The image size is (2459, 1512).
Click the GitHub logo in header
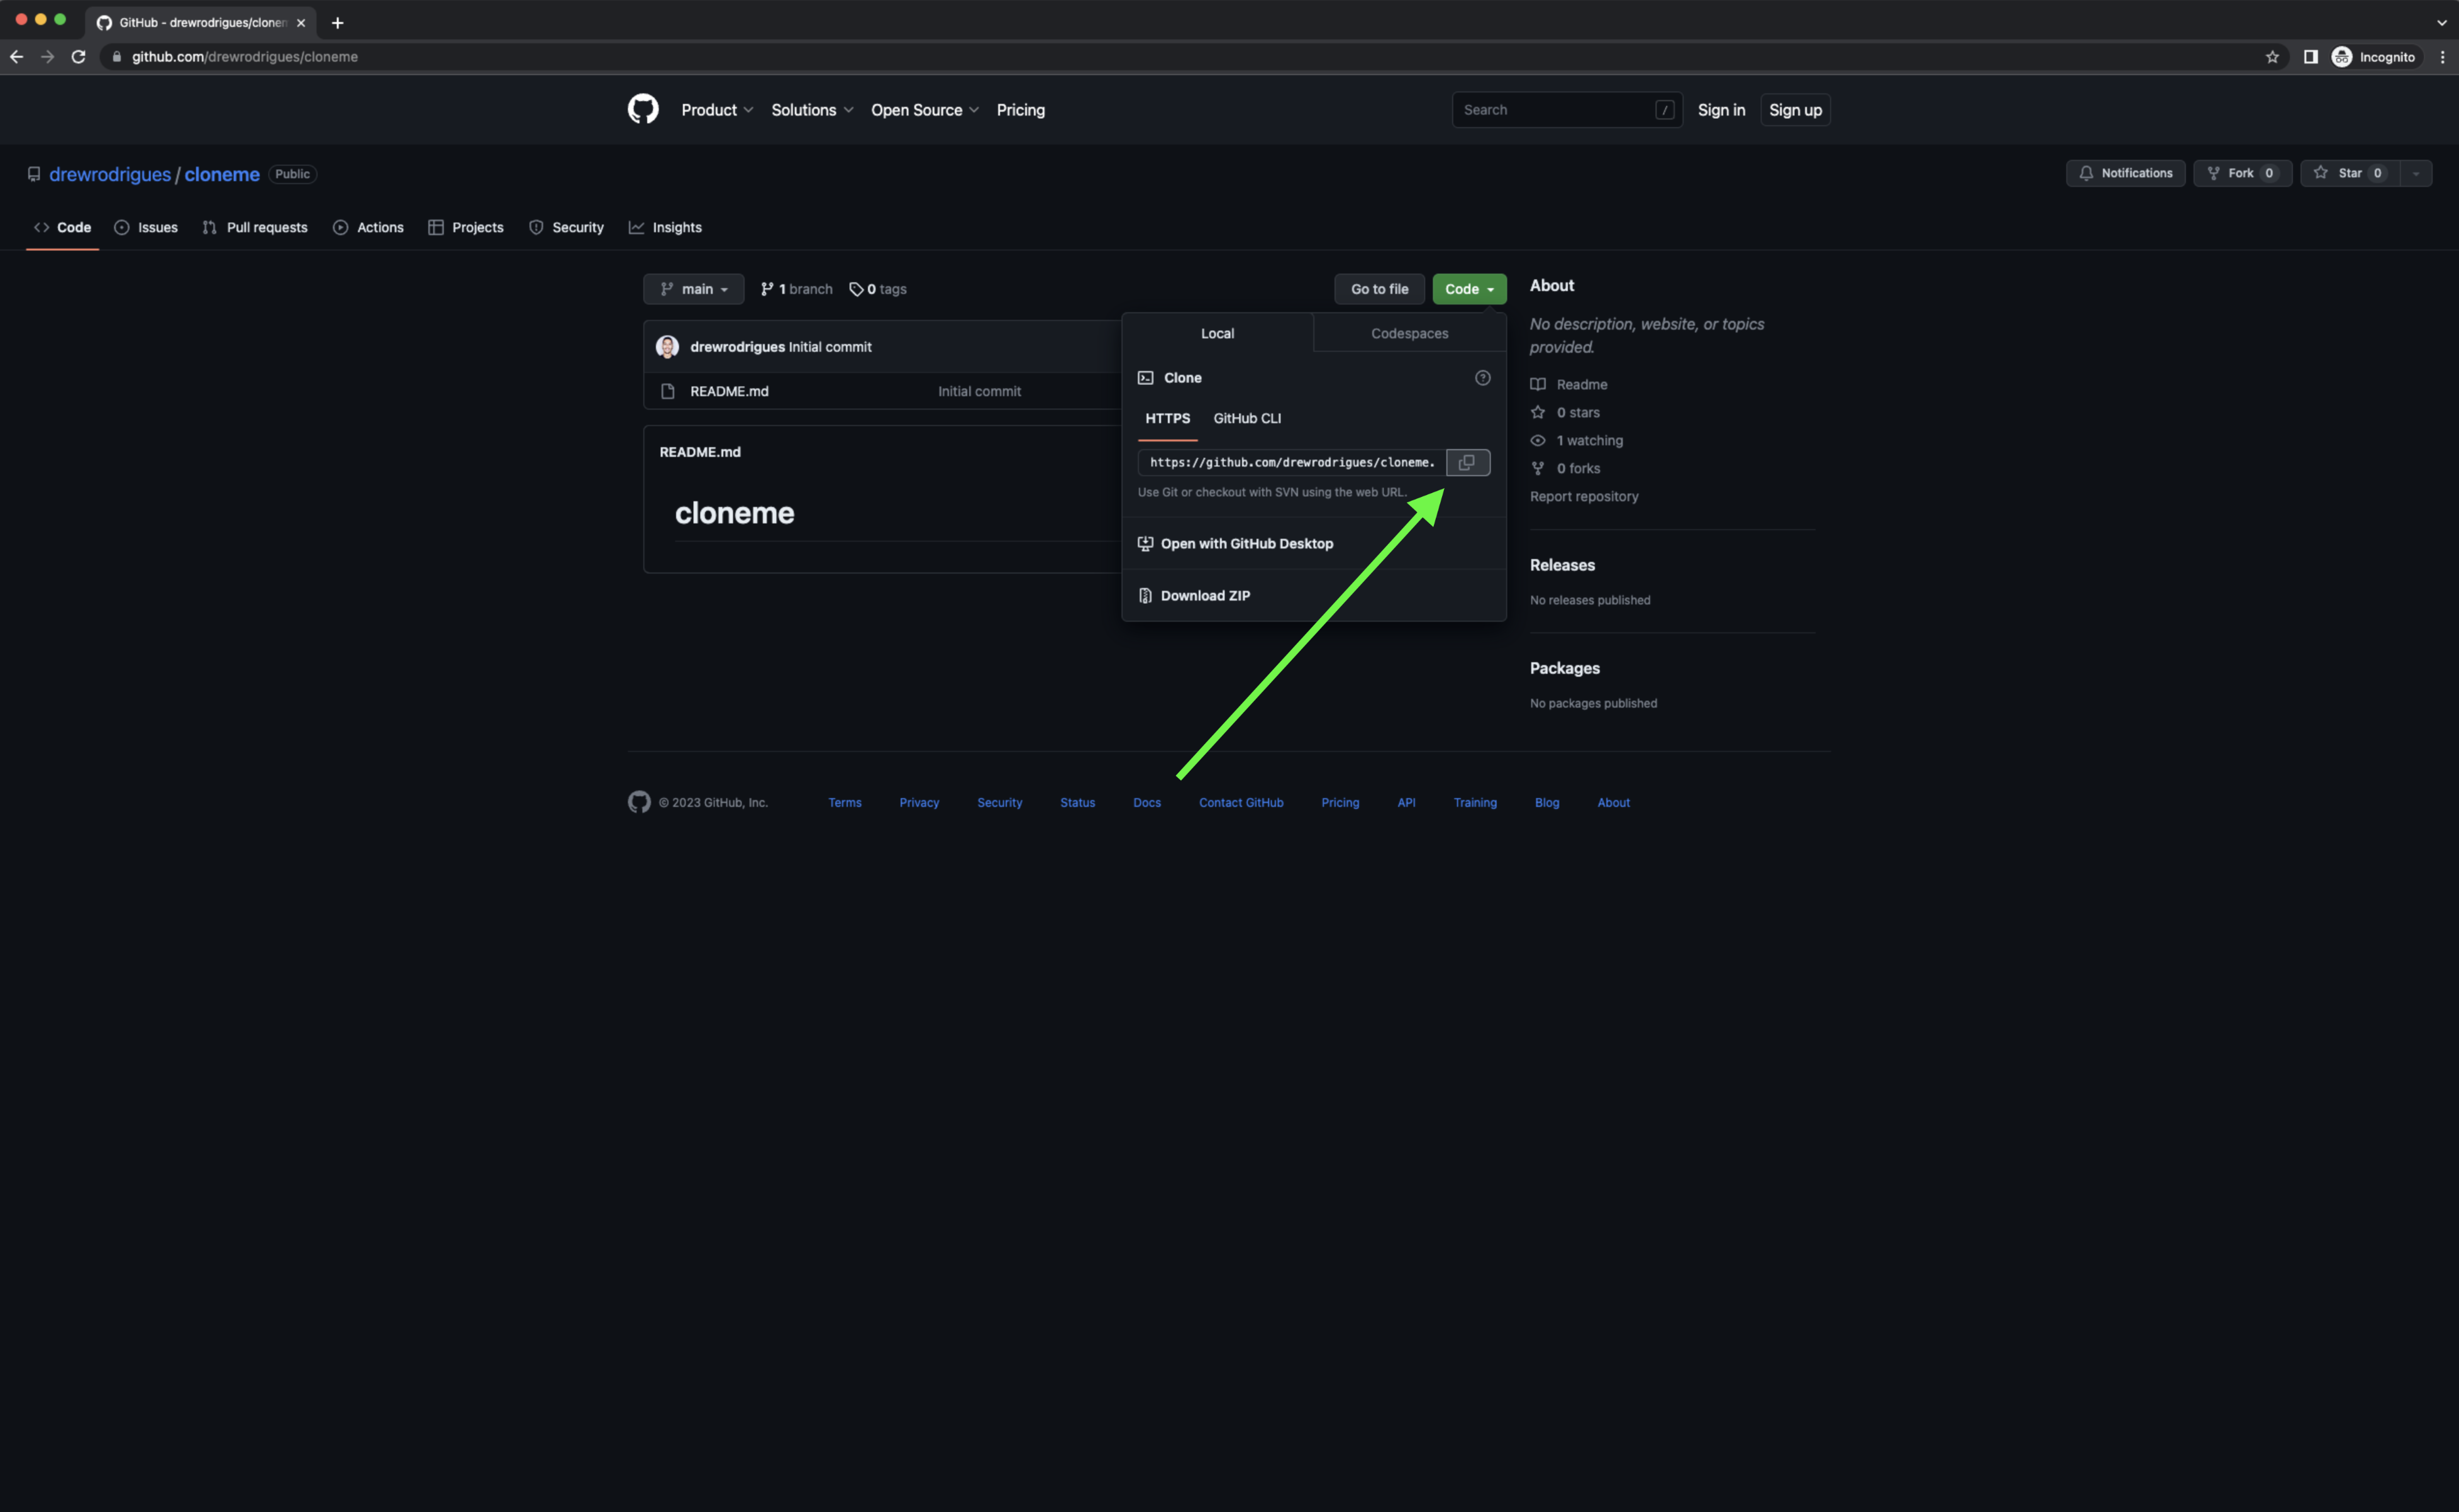click(x=643, y=109)
